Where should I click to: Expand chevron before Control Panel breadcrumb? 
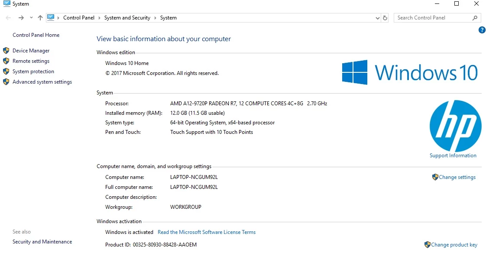click(x=58, y=18)
